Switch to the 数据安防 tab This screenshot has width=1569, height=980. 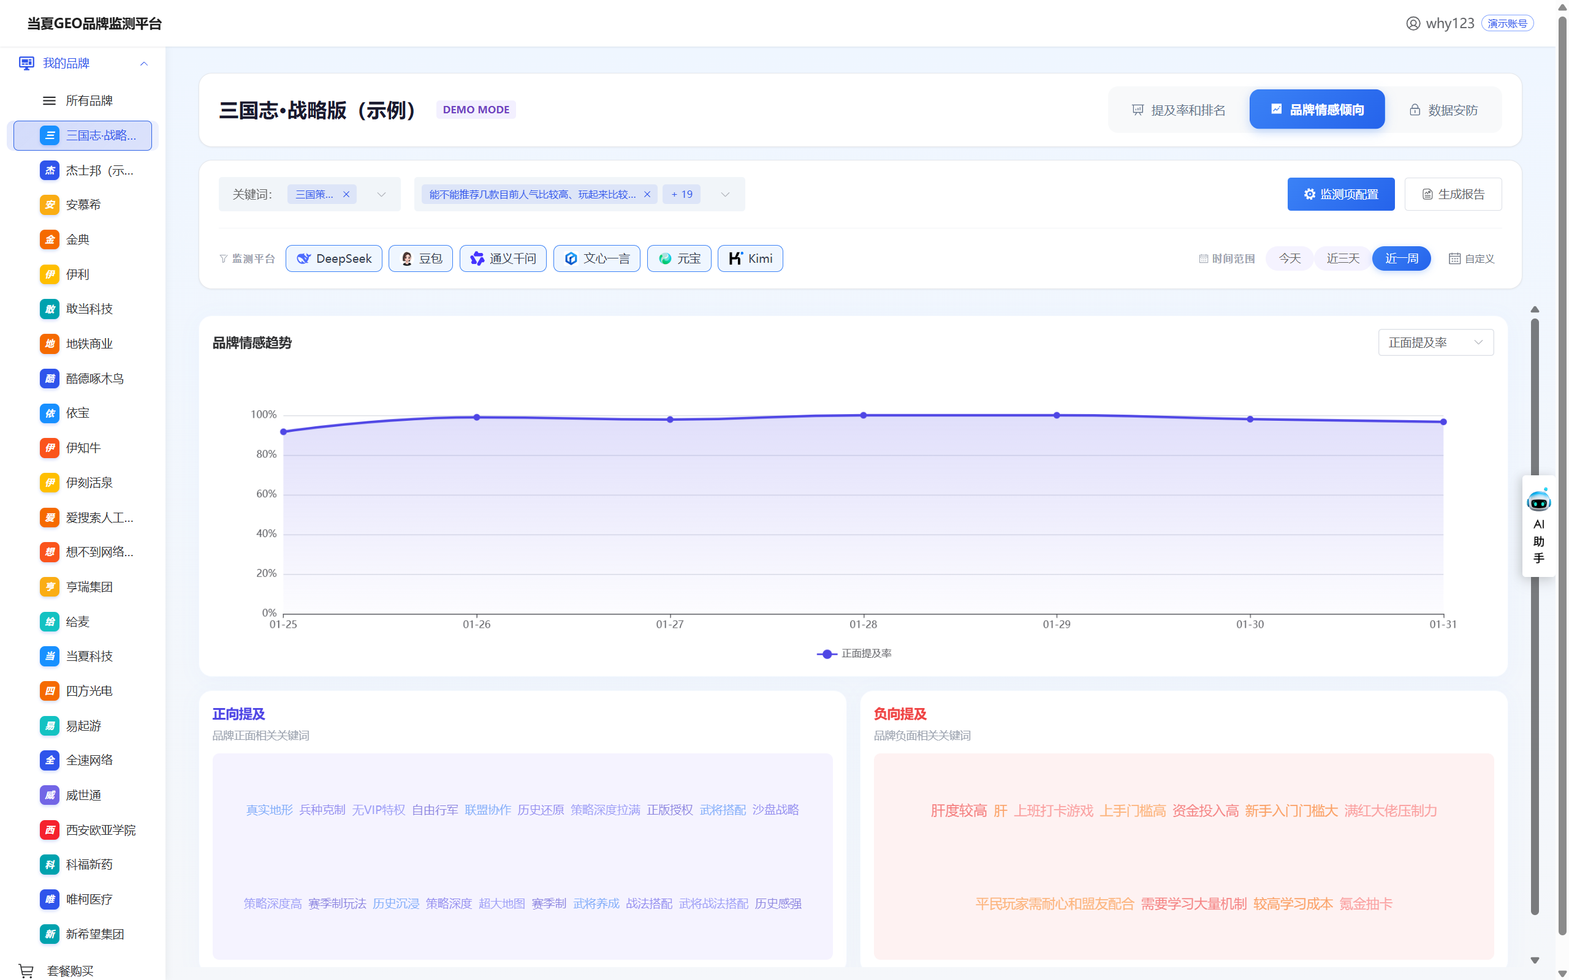coord(1443,110)
